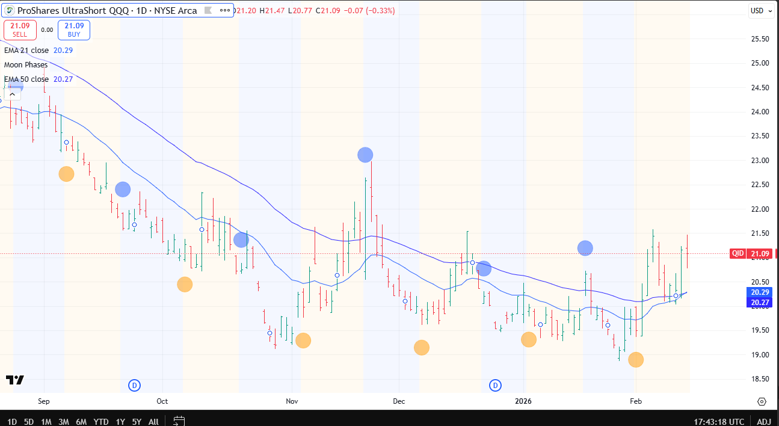Select the 1D time range

click(x=12, y=422)
